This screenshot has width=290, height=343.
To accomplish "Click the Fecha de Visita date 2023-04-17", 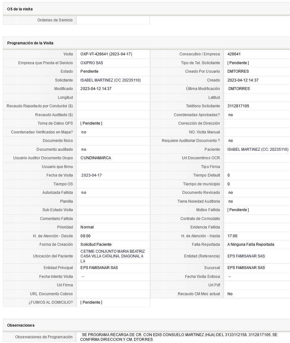I will pyautogui.click(x=91, y=175).
